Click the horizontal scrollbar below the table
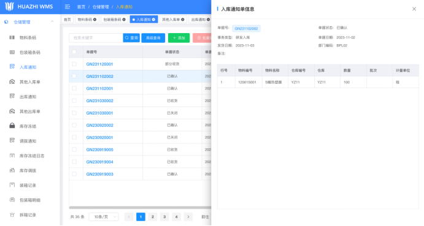This screenshot has height=226, width=424. [140, 208]
